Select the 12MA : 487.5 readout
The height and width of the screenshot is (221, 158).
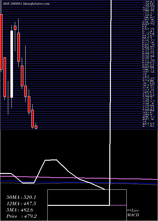(21, 204)
